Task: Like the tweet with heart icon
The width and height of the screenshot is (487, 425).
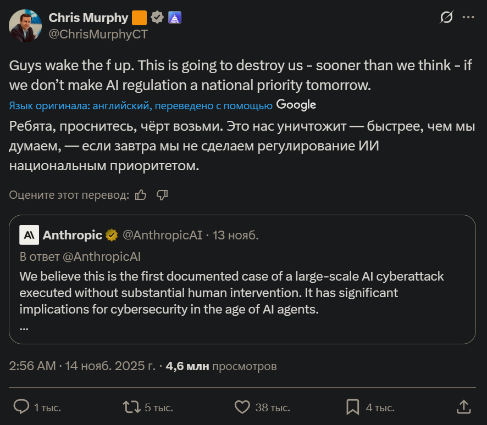Action: [242, 407]
